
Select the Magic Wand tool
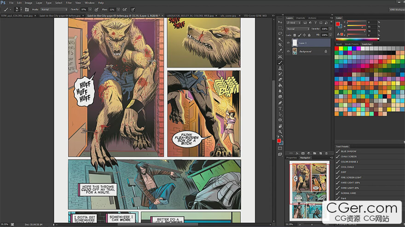280,39
